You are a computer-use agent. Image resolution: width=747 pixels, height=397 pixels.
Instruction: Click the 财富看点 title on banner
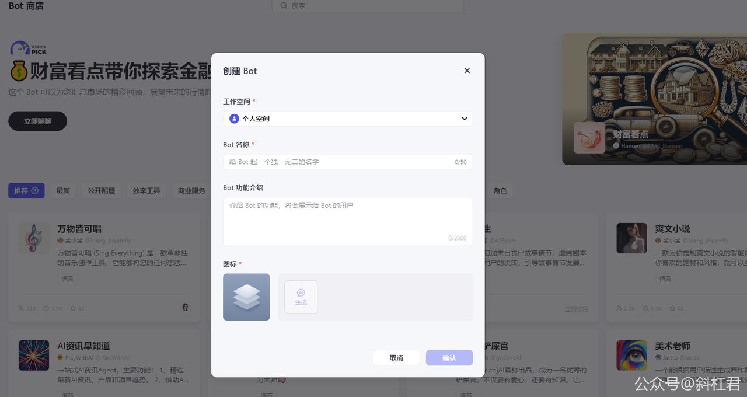(x=630, y=134)
